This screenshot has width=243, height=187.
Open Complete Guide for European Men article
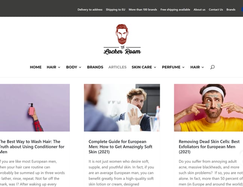pyautogui.click(x=120, y=147)
